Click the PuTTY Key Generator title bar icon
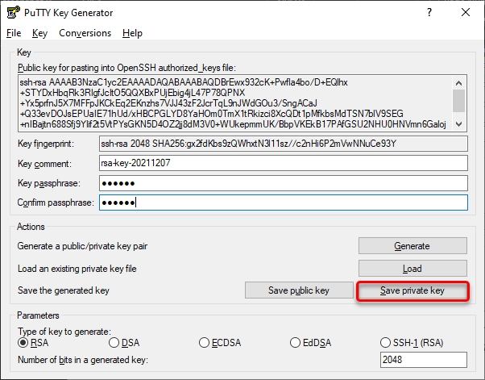The image size is (485, 380). 13,13
